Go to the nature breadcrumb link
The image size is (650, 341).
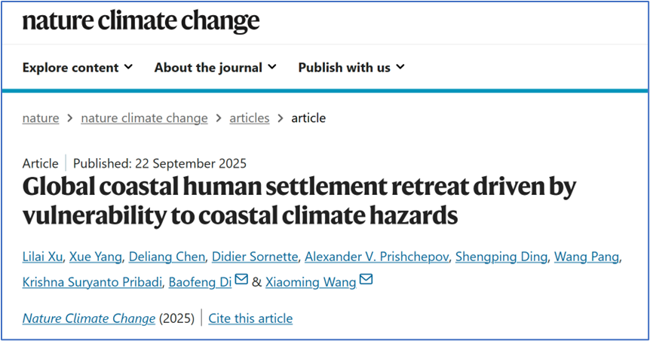pyautogui.click(x=41, y=118)
